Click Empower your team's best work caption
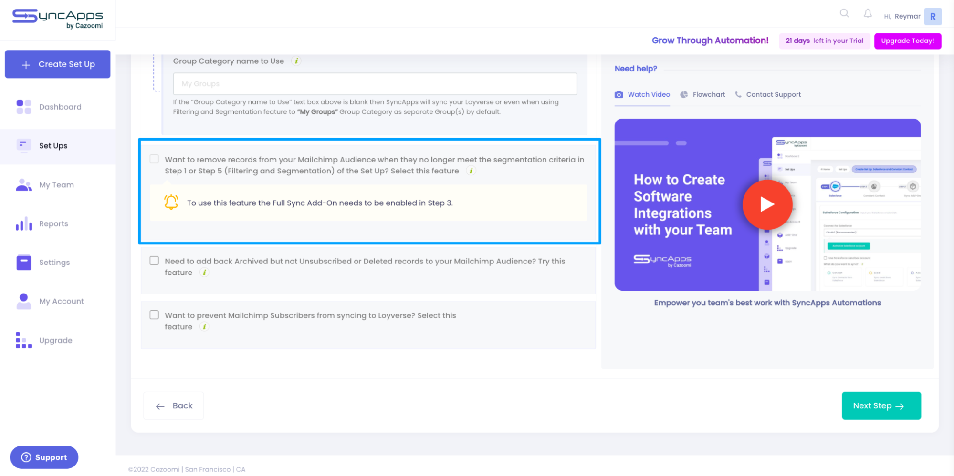Image resolution: width=954 pixels, height=476 pixels. (x=767, y=303)
